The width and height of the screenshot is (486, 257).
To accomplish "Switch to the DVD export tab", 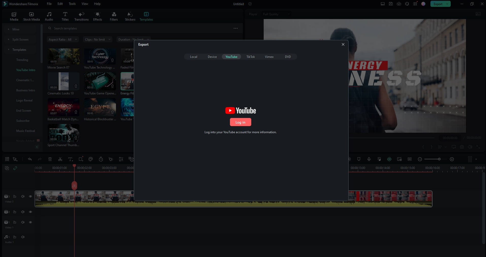I will 288,57.
